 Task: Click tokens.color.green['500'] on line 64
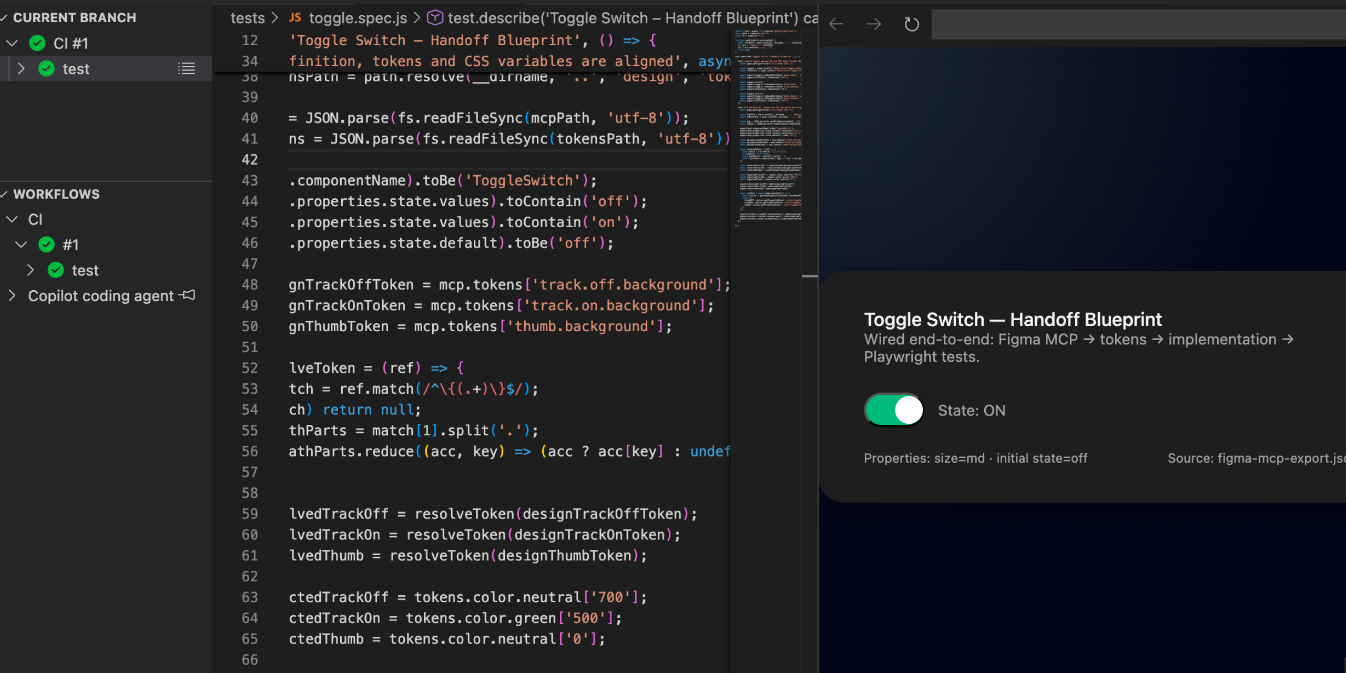[509, 618]
